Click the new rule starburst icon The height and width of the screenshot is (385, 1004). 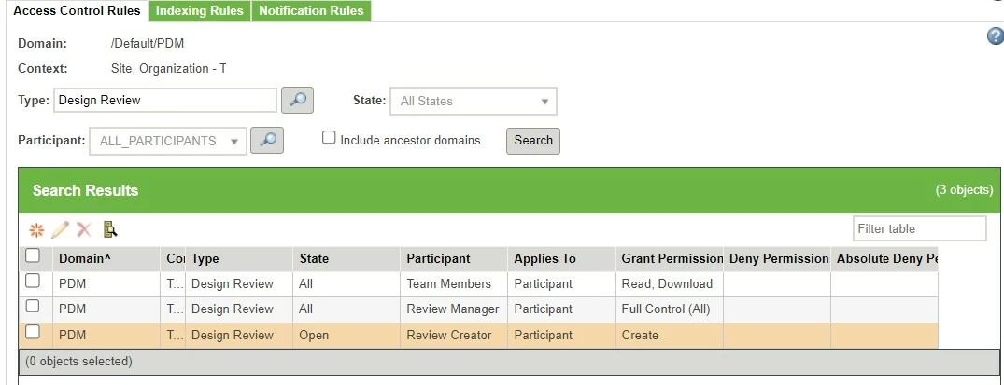tap(36, 229)
